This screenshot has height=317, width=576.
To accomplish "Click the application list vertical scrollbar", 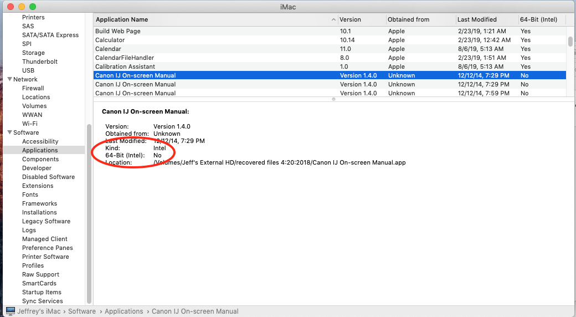I will (570, 41).
